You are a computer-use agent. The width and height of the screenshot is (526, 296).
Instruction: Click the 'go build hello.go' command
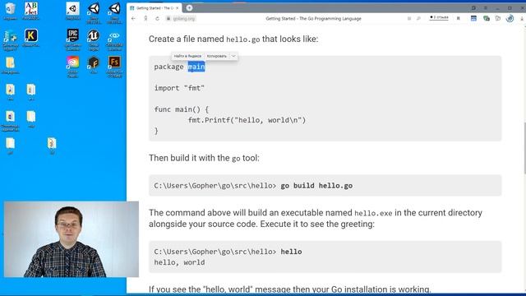click(x=316, y=186)
